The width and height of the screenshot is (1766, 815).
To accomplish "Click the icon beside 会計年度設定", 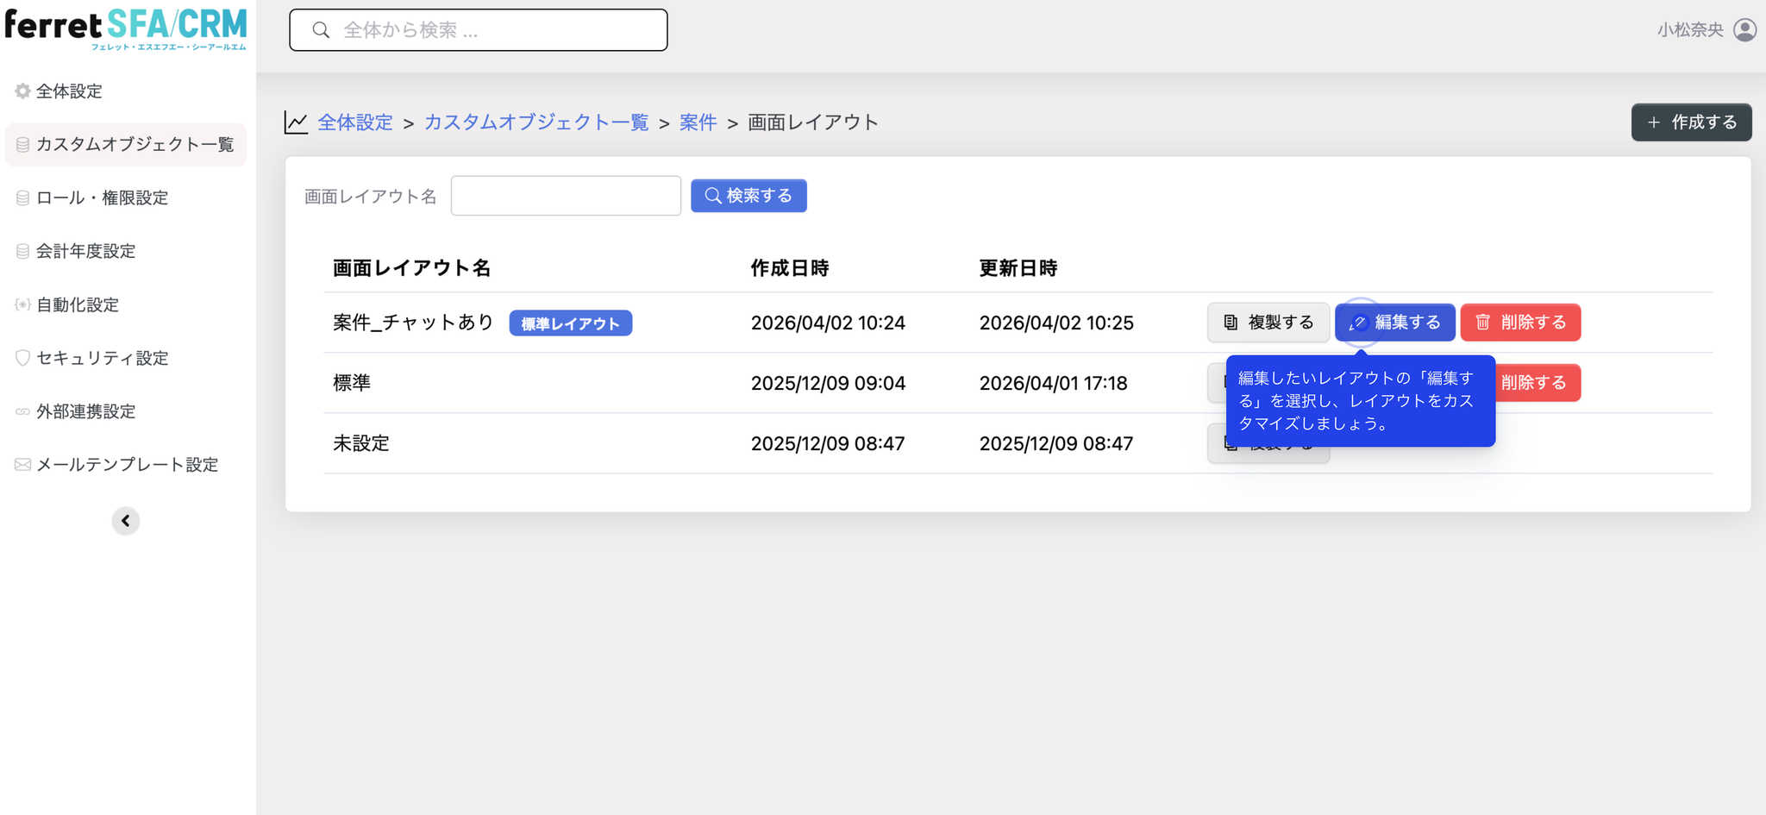I will (23, 251).
